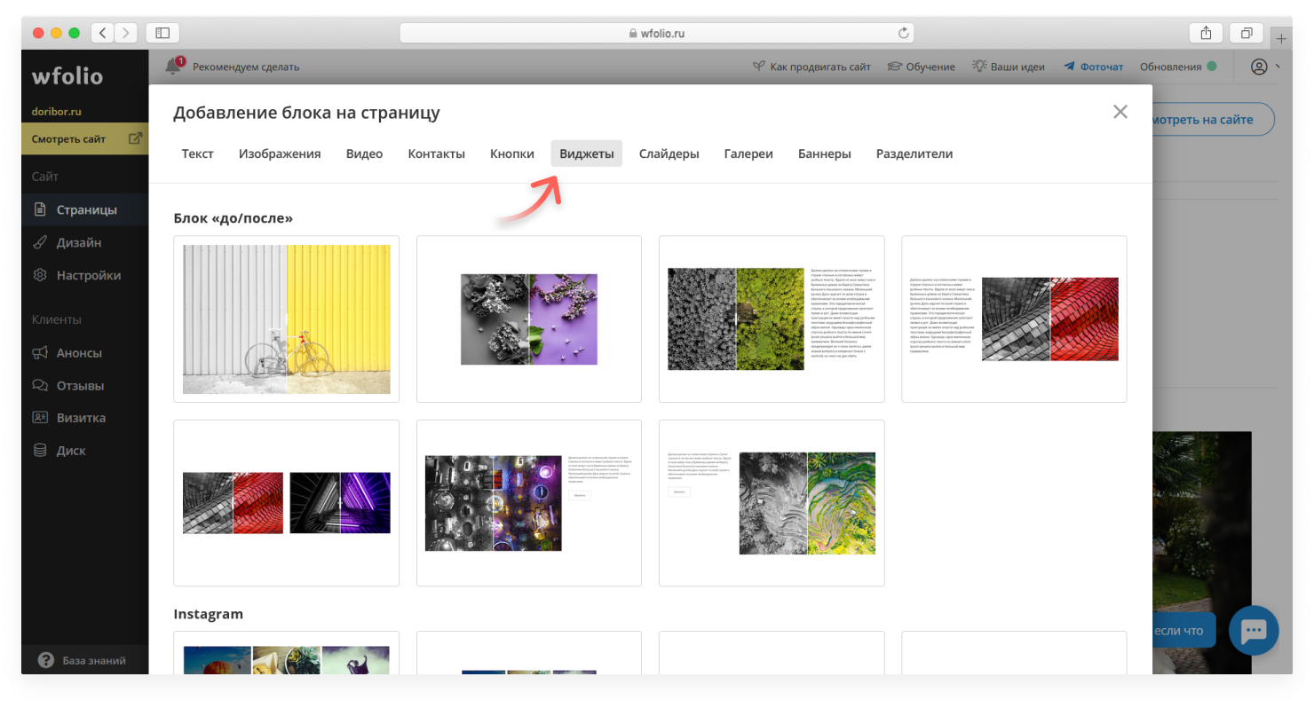Choose green plants block with text right

click(772, 319)
